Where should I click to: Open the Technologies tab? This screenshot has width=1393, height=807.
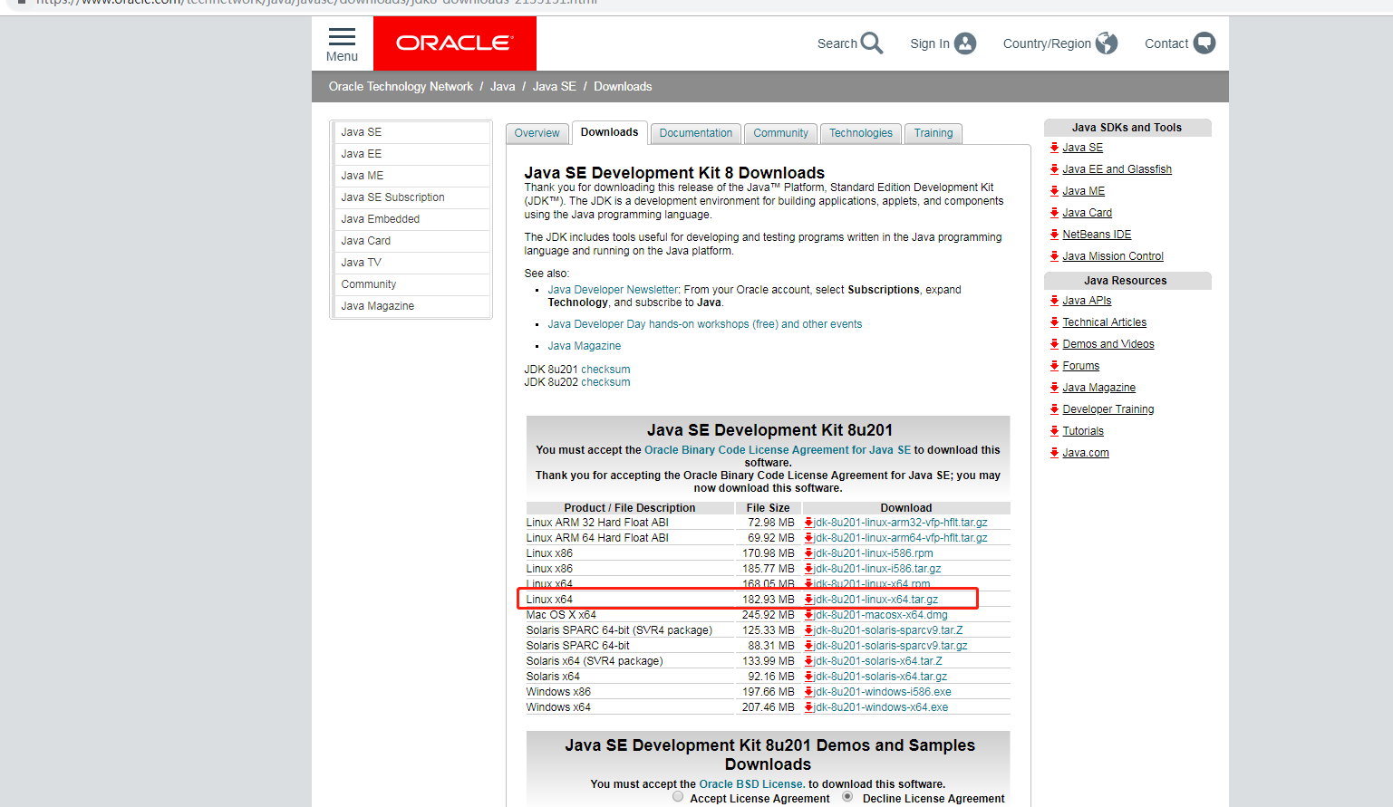coord(861,133)
